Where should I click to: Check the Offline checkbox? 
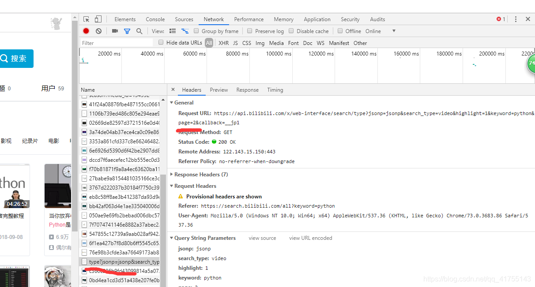click(x=340, y=31)
